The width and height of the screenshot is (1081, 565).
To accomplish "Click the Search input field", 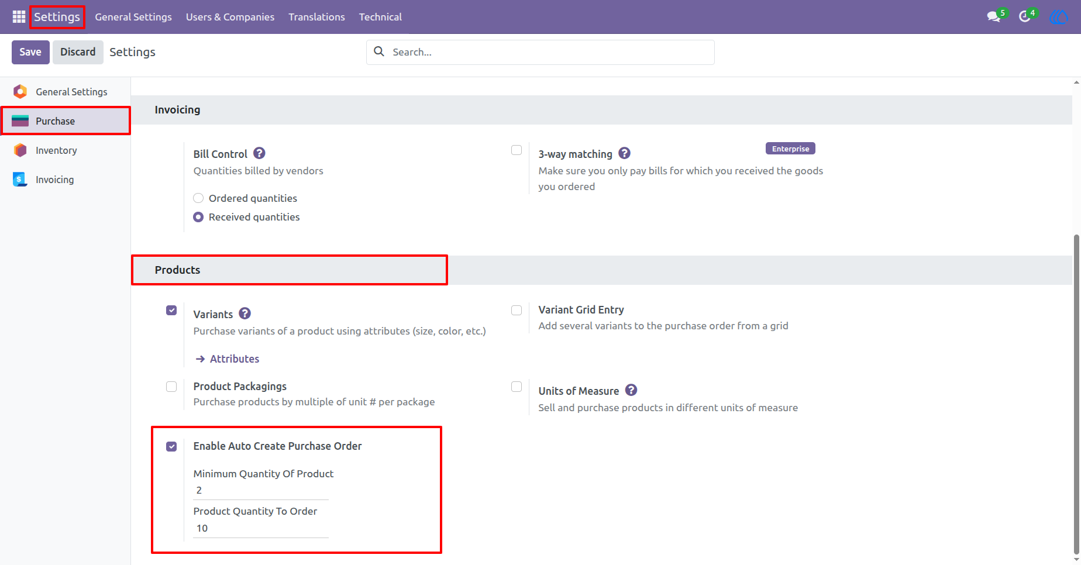I will point(540,52).
